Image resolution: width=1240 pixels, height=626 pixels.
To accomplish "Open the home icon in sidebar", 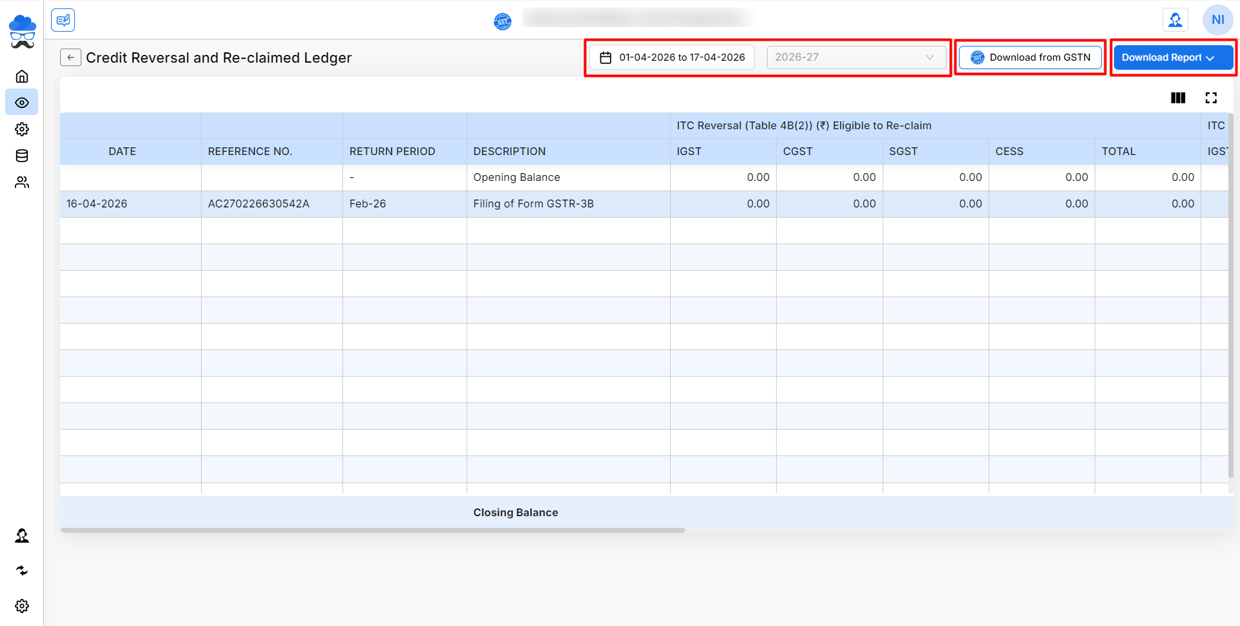I will 22,76.
